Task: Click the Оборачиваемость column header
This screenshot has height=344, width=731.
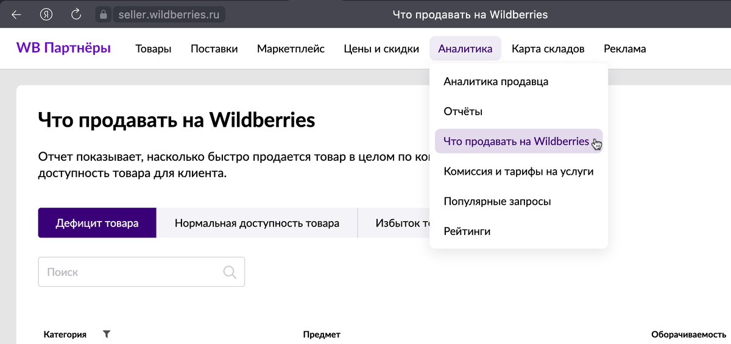Action: [688, 334]
